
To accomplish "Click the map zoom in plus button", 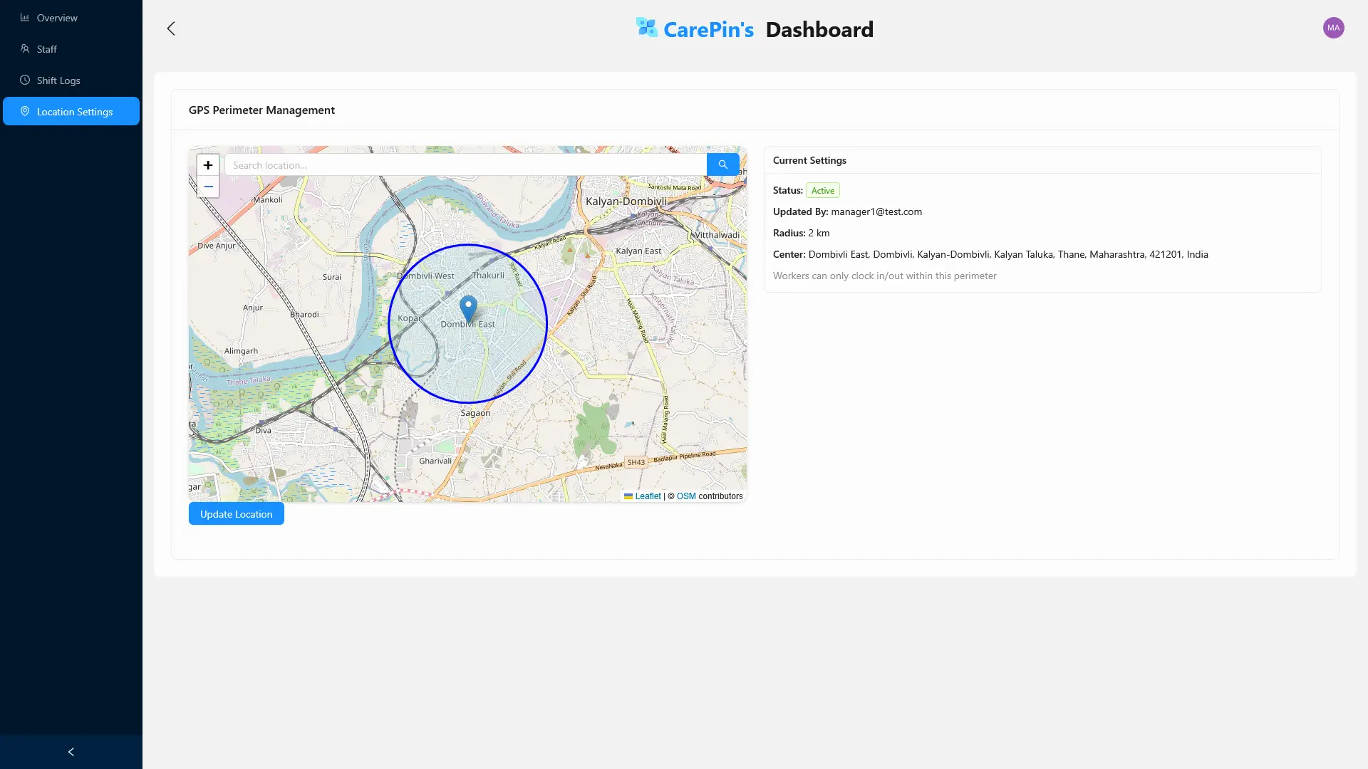I will pyautogui.click(x=208, y=165).
